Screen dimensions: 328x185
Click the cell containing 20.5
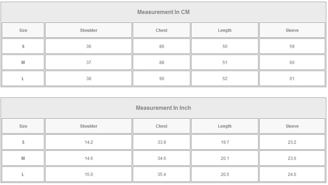click(x=225, y=175)
